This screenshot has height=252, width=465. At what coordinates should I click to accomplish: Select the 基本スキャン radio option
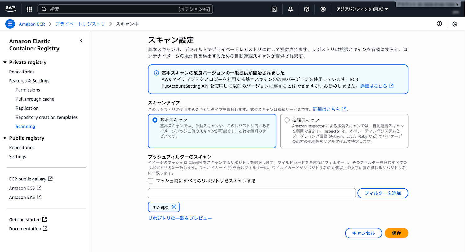coord(155,120)
